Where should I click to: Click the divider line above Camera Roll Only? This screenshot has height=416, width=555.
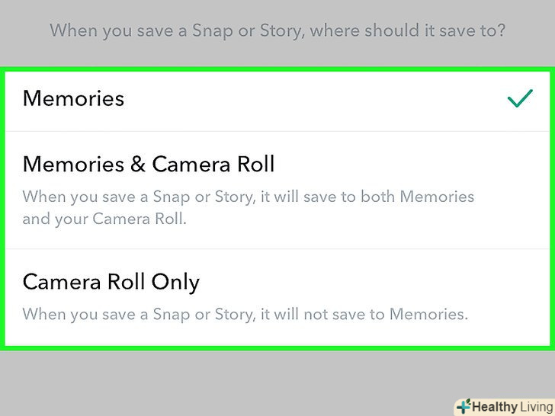click(277, 248)
